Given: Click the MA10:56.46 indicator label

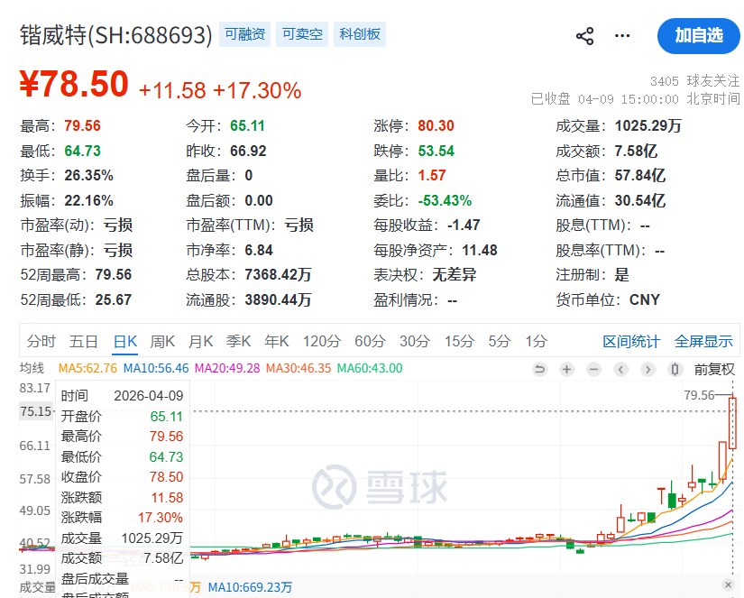Looking at the screenshot, I should (x=156, y=368).
